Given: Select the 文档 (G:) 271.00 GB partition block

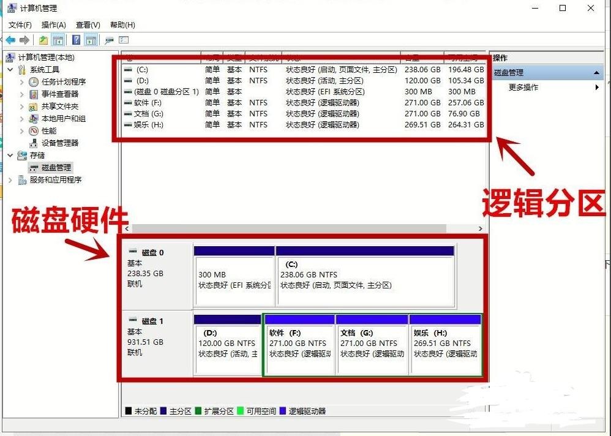Looking at the screenshot, I should [x=372, y=345].
